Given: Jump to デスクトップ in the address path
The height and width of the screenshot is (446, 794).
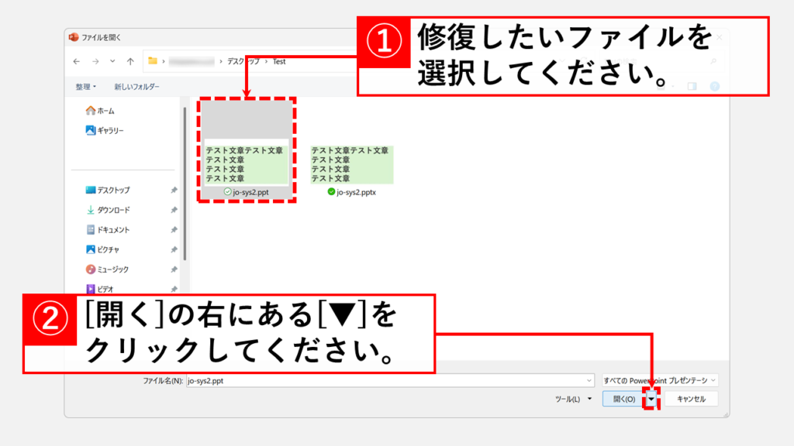Looking at the screenshot, I should pos(243,61).
